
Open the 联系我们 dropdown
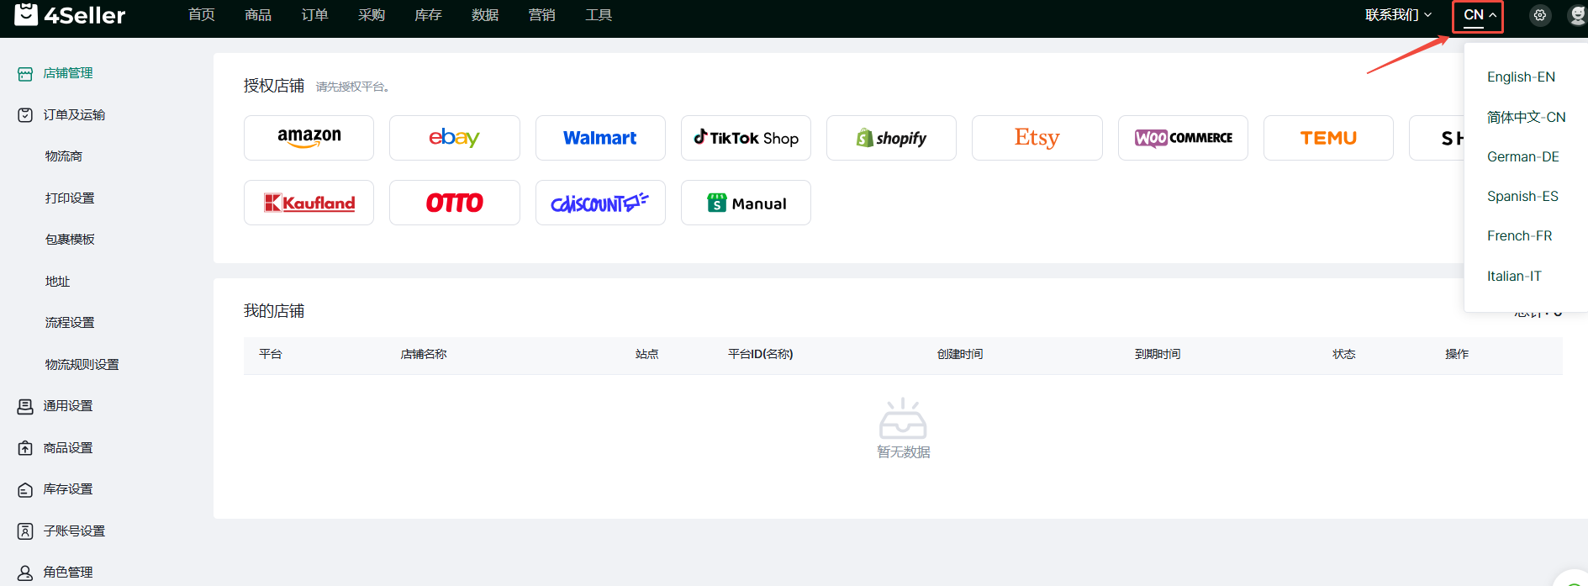(1397, 15)
